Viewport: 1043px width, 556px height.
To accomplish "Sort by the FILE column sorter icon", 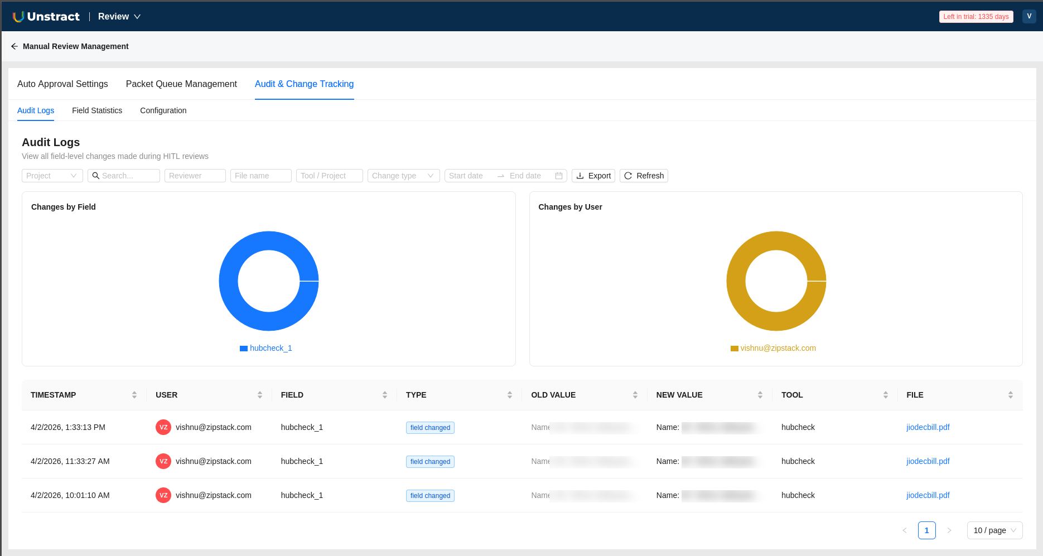I will [1011, 395].
